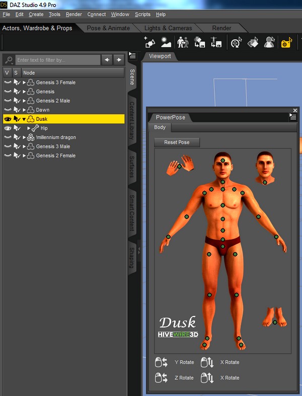Open the Shaping side tab
Viewport: 302px width, 396px height.
tap(132, 258)
